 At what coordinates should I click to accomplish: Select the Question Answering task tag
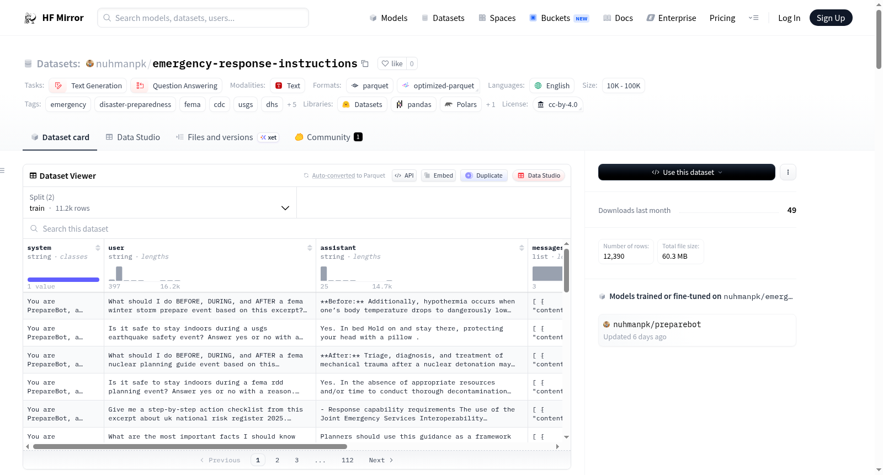[177, 86]
